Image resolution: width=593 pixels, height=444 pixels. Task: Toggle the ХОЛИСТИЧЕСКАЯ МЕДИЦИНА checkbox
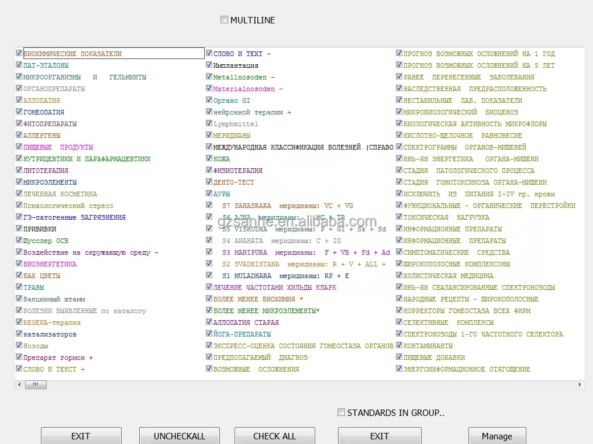pos(399,275)
